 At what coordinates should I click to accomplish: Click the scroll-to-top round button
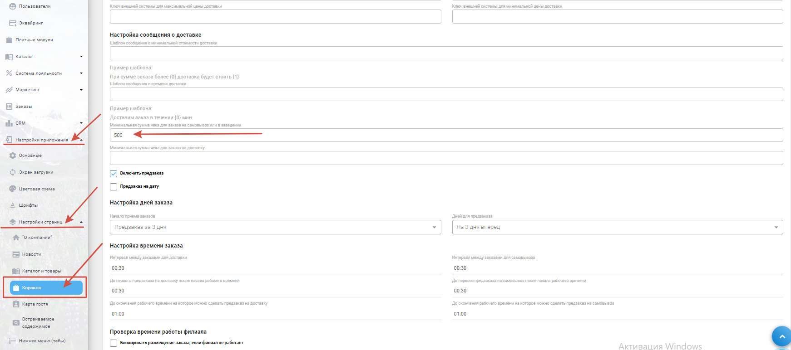pos(781,336)
